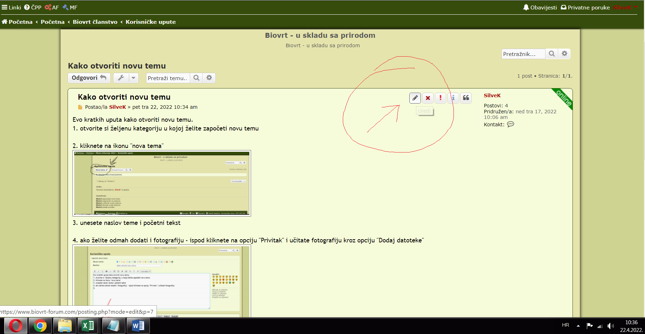Open the Linki quick links menu

[x=11, y=7]
